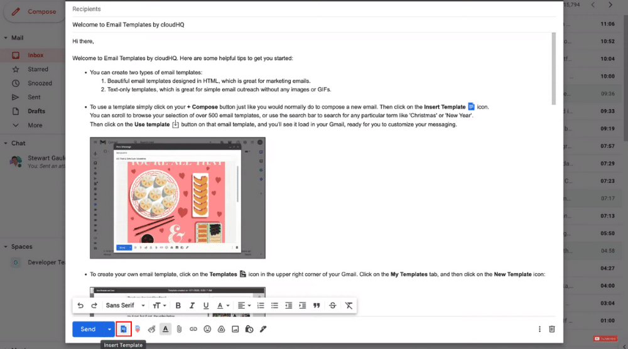Click the Indent more icon

tap(303, 305)
